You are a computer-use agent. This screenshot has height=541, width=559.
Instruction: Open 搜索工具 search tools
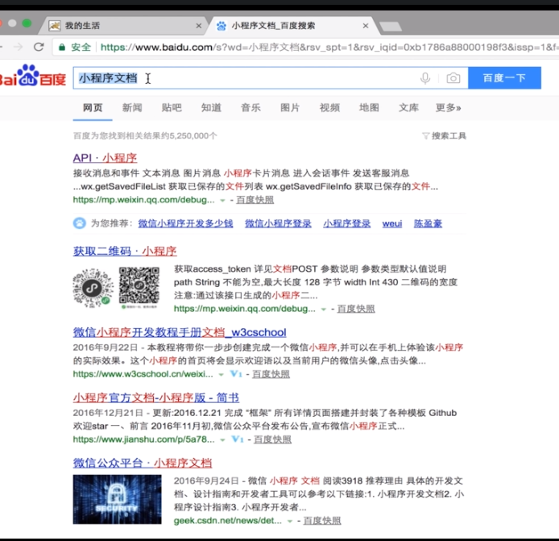[449, 136]
